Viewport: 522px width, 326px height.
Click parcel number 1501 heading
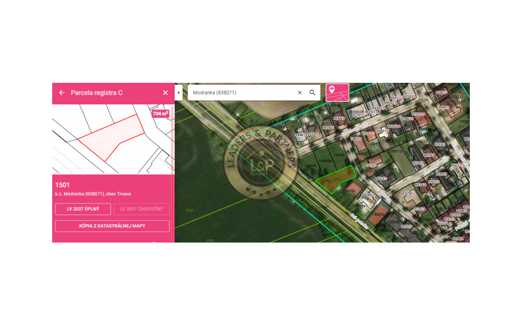(x=63, y=185)
